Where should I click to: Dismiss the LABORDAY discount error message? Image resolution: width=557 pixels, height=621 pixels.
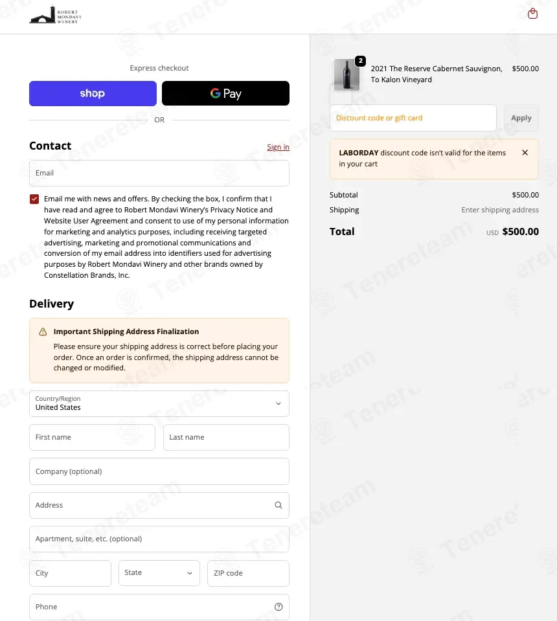(x=525, y=152)
